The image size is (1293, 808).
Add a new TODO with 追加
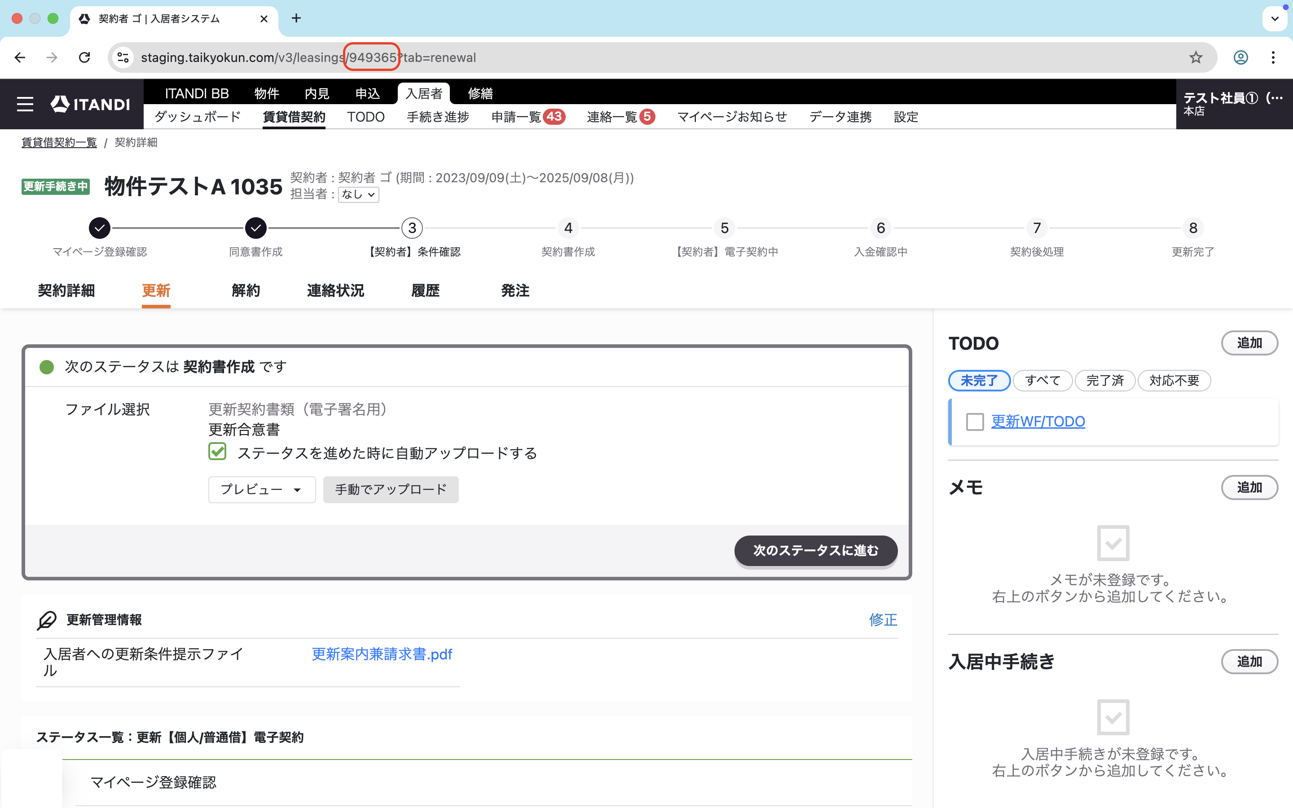tap(1250, 343)
